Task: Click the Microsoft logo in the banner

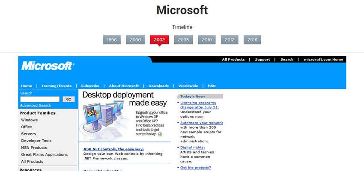Action: 48,66
